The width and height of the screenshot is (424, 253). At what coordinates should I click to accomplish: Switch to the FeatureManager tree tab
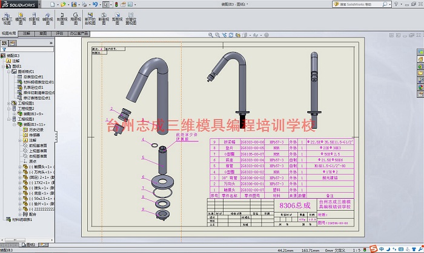tap(4, 43)
